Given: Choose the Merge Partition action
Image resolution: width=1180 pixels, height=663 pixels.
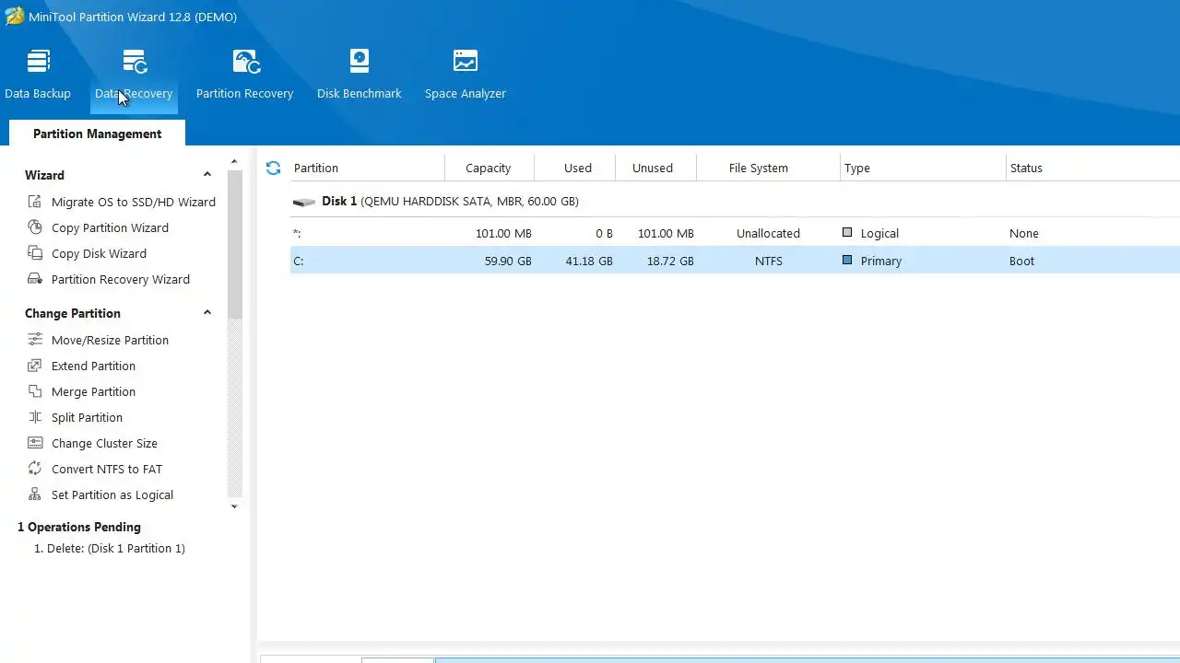Looking at the screenshot, I should [93, 391].
